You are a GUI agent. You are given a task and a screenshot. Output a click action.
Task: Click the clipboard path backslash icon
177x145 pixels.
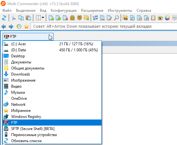[x=153, y=18]
